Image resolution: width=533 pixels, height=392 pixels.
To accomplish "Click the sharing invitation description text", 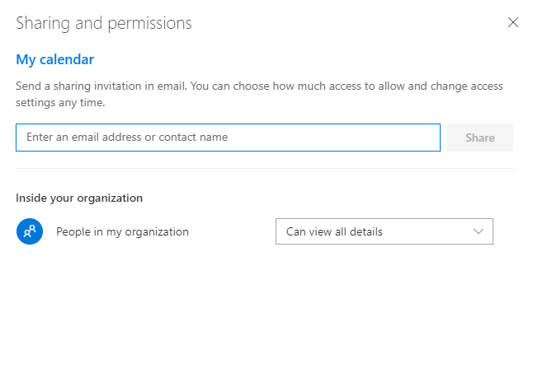I will click(x=259, y=86).
